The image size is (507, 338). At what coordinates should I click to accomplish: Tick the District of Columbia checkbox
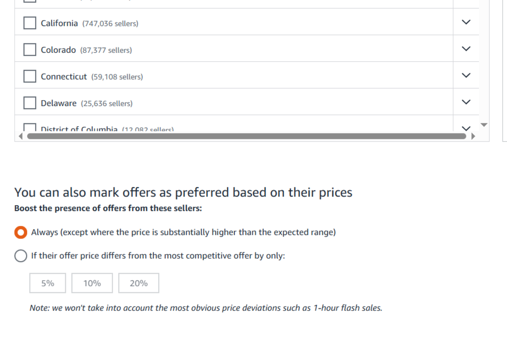point(30,127)
